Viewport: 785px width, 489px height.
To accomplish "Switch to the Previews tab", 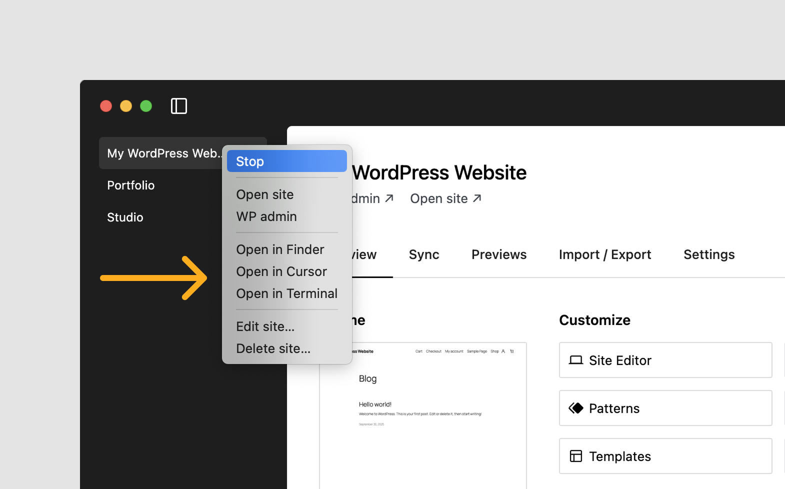I will pyautogui.click(x=499, y=254).
